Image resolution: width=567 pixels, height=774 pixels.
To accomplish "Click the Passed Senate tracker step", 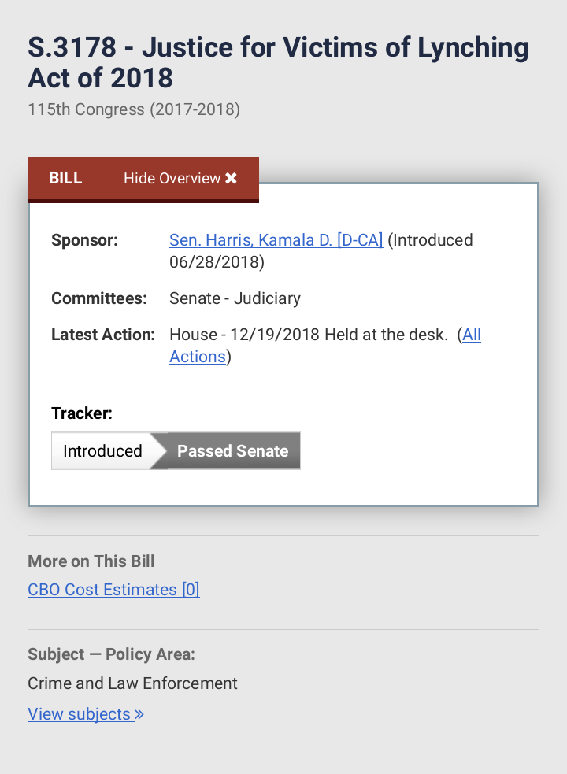I will (x=232, y=451).
